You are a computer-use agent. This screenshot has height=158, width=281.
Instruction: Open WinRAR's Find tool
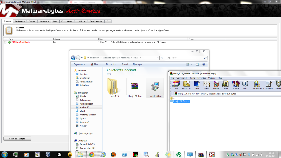226,85
